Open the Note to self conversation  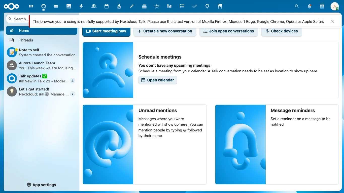click(42, 53)
